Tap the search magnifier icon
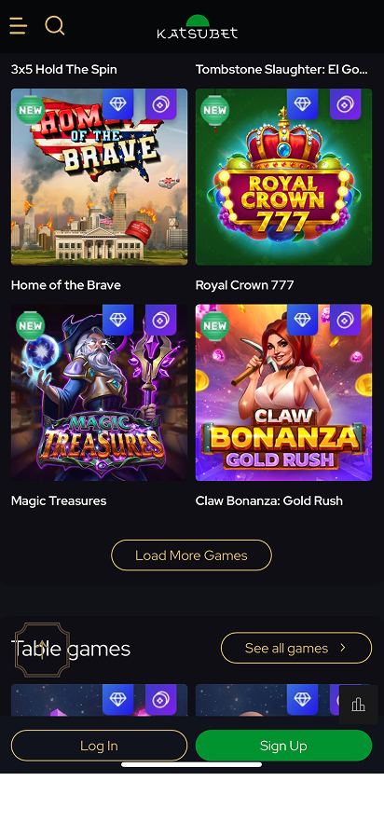 coord(54,25)
